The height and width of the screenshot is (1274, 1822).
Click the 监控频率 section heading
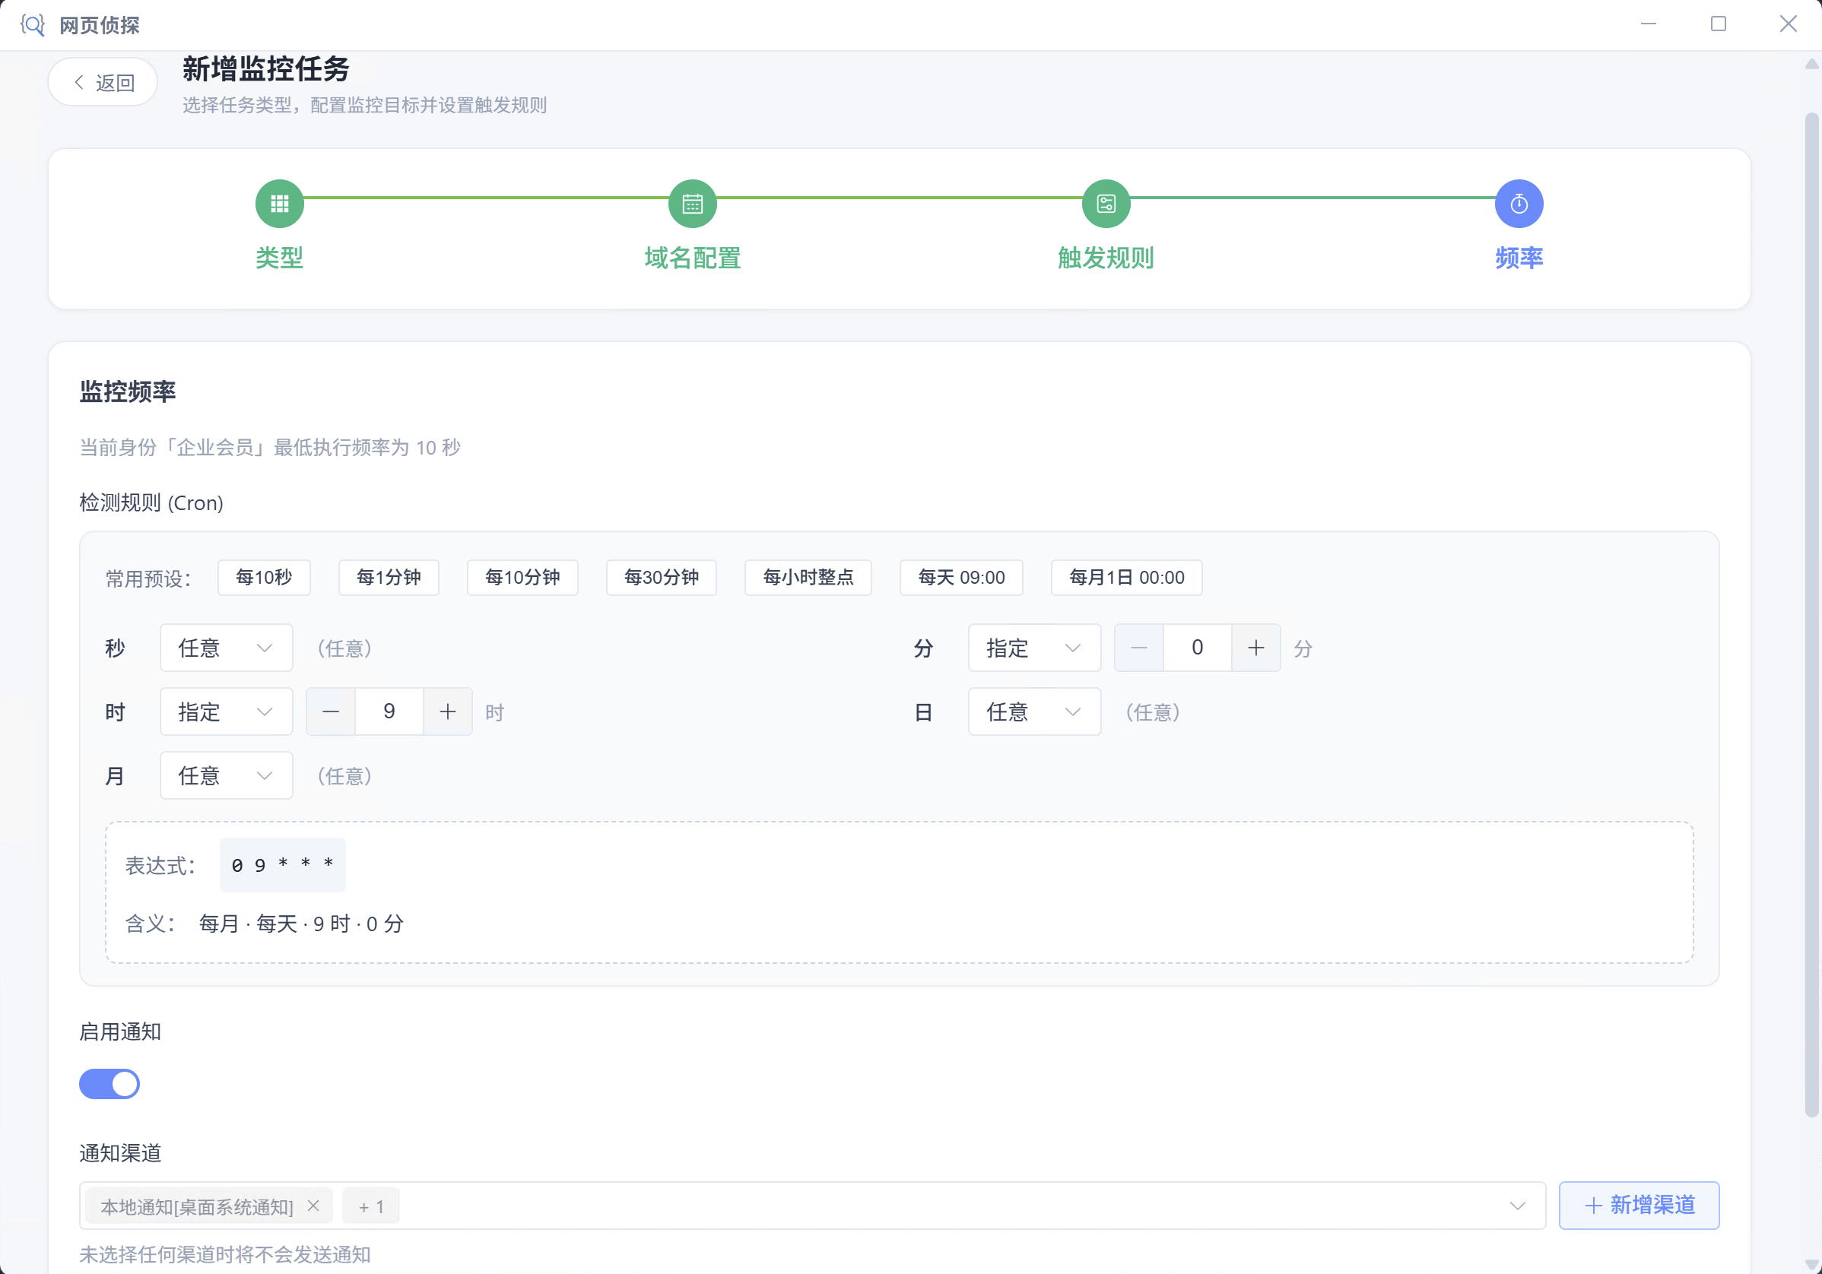[128, 392]
